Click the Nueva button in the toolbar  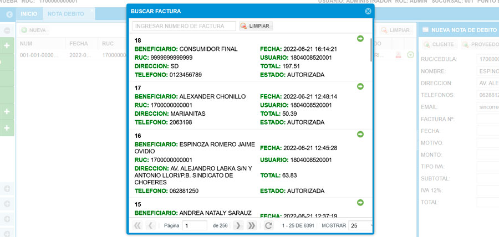[33, 30]
